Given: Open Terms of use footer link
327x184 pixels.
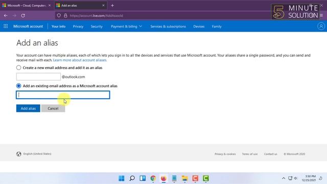Looking at the screenshot, I should coord(250,154).
